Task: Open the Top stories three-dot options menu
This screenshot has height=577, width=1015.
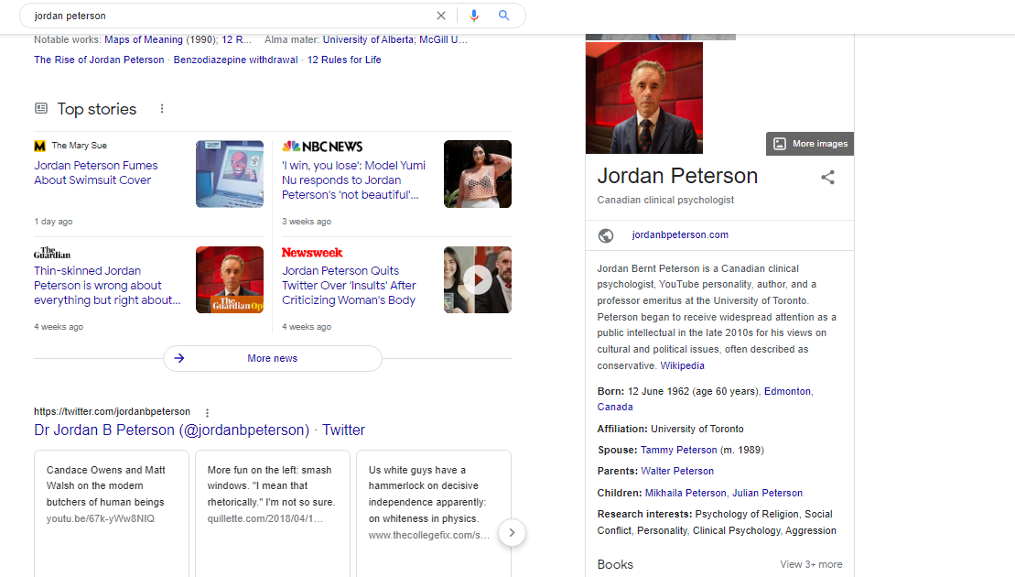Action: click(x=162, y=109)
